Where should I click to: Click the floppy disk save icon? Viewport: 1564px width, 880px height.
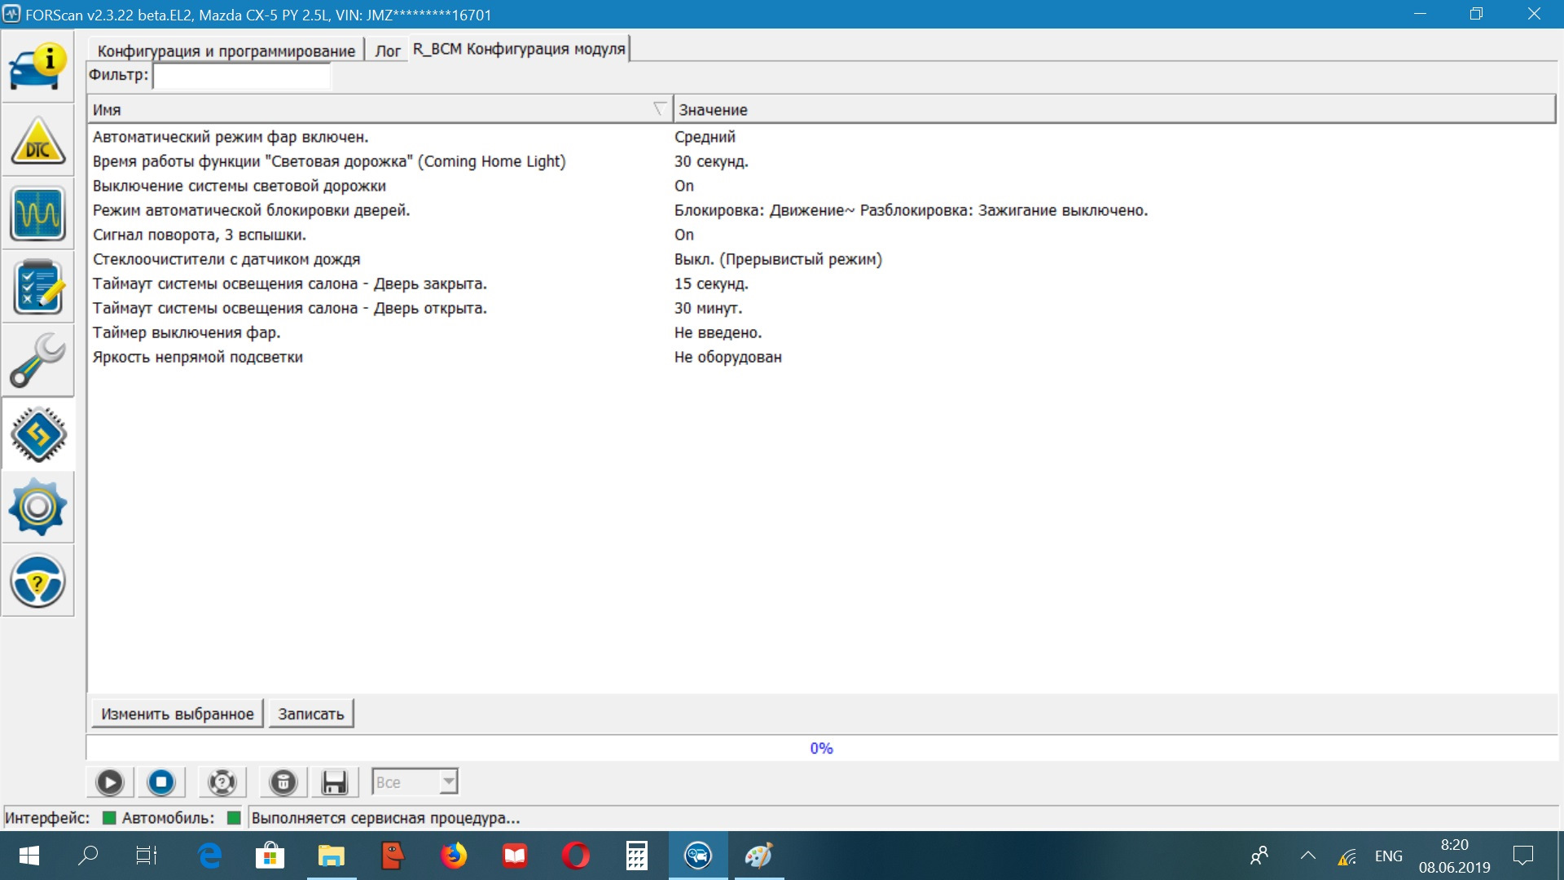tap(334, 782)
